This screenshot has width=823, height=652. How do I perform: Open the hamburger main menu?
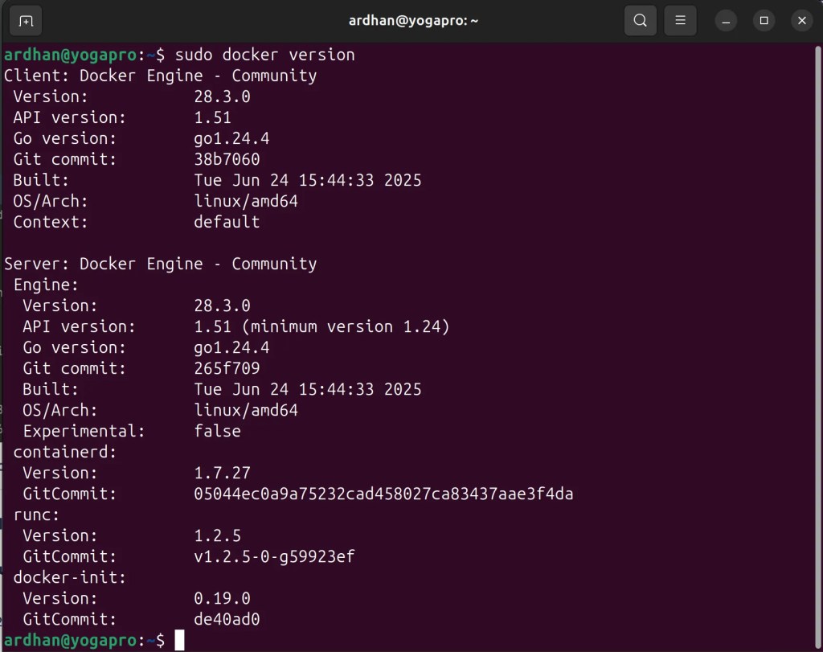pyautogui.click(x=680, y=21)
